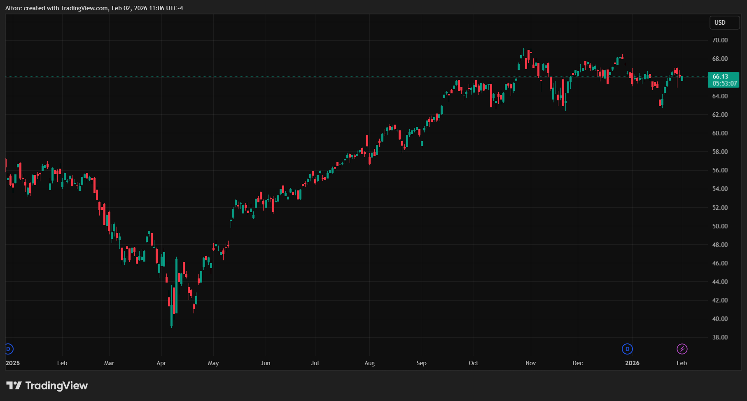Viewport: 747px width, 401px height.
Task: Click the Jul time axis label
Action: 315,363
